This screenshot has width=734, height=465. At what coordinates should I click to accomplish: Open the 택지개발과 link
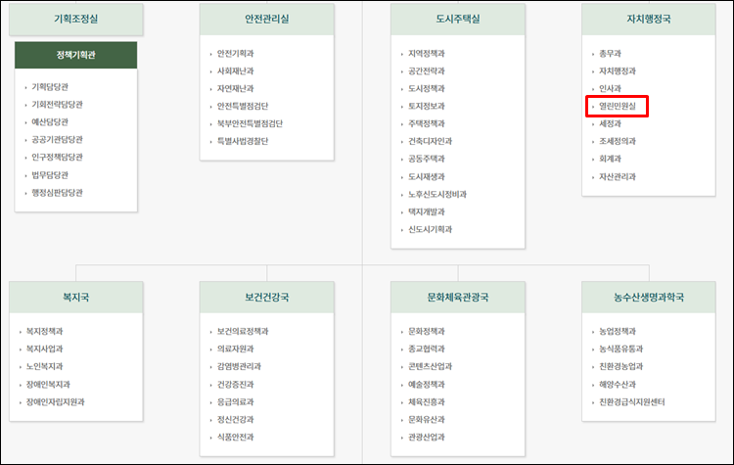427,211
